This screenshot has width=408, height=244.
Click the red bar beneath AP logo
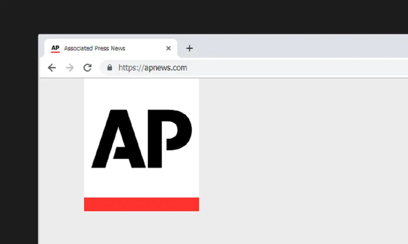click(142, 204)
